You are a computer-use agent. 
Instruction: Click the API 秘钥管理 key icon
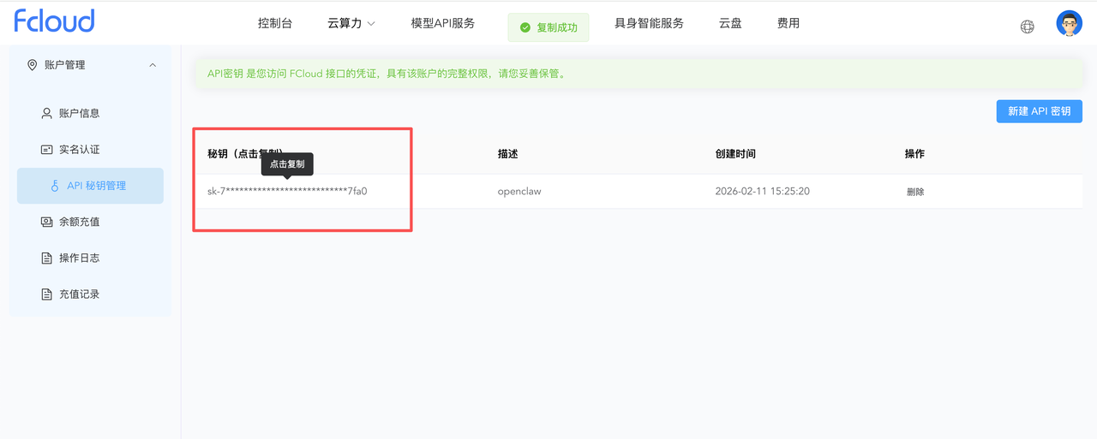55,186
